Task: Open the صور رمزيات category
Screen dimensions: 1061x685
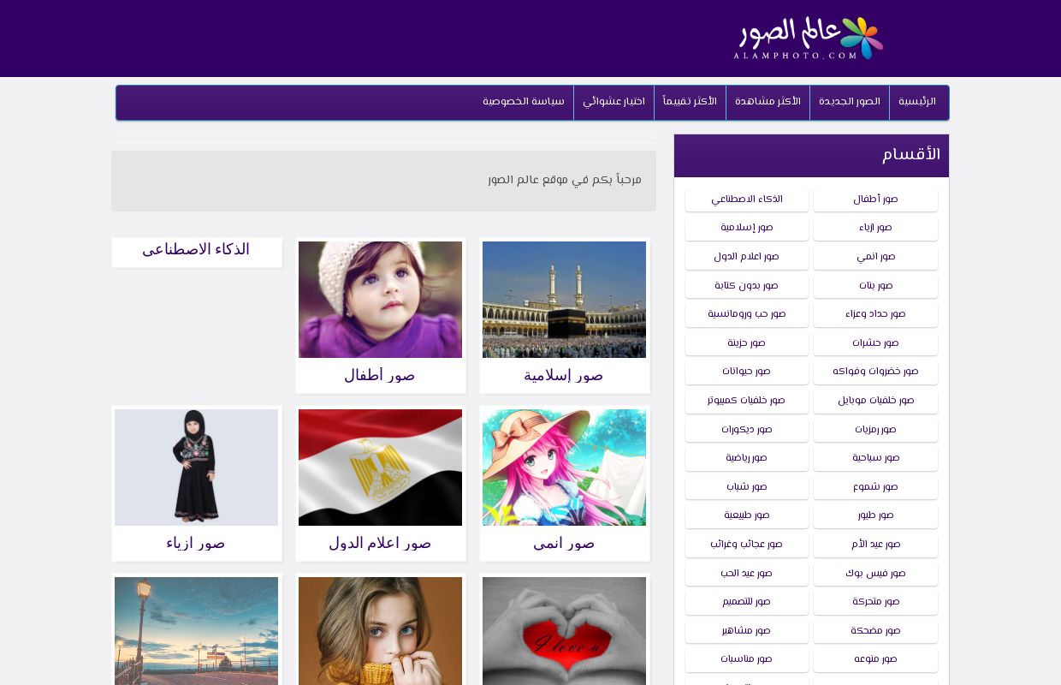Action: pyautogui.click(x=875, y=430)
